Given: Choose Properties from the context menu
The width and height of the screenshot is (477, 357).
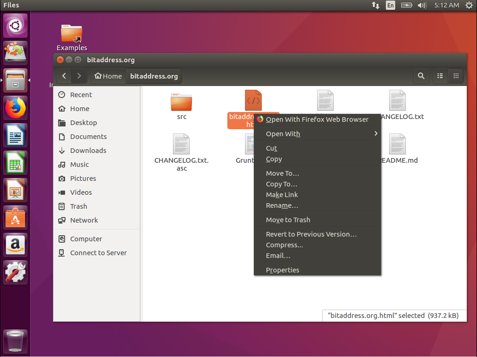Looking at the screenshot, I should (282, 270).
